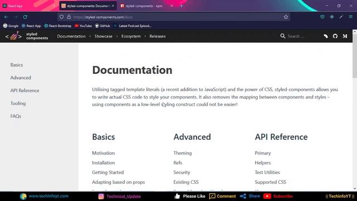Open the Showcase nav item
The height and width of the screenshot is (201, 357).
[103, 36]
